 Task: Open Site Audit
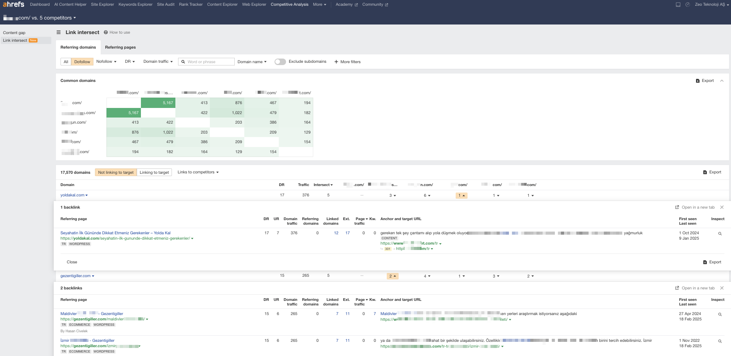[x=166, y=5]
